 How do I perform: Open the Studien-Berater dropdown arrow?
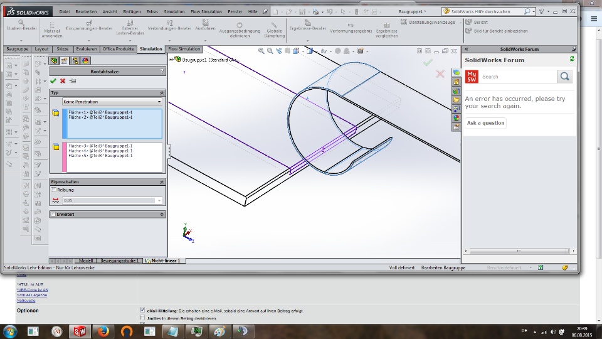[21, 40]
